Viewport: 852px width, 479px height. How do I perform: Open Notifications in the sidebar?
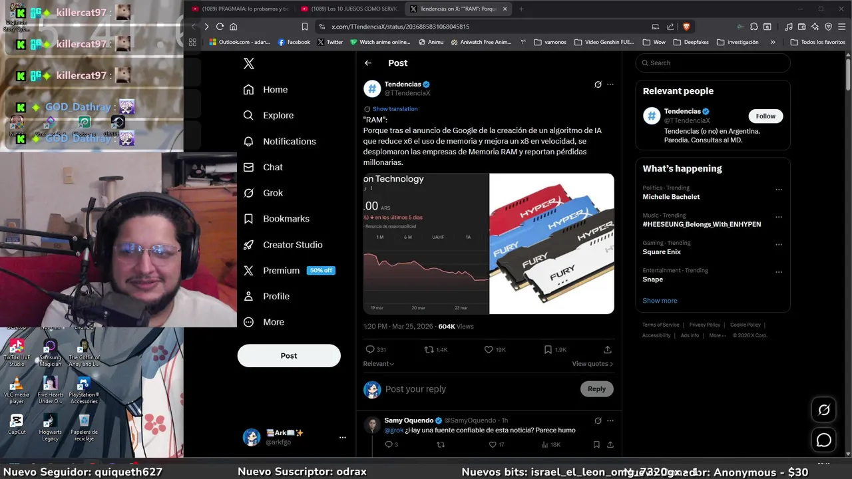tap(280, 141)
